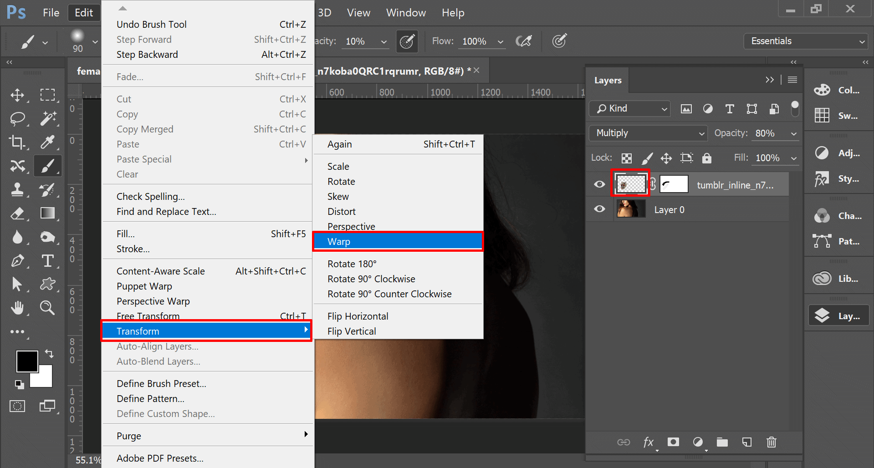Open the Window menu
The height and width of the screenshot is (468, 874).
406,13
